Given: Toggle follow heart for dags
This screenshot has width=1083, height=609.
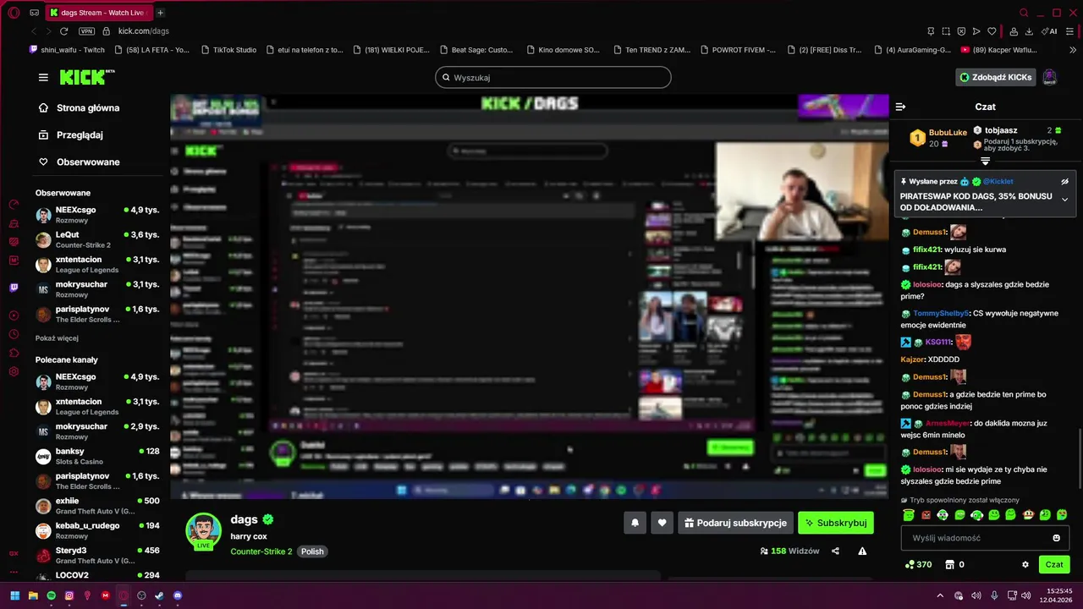Looking at the screenshot, I should coord(662,523).
